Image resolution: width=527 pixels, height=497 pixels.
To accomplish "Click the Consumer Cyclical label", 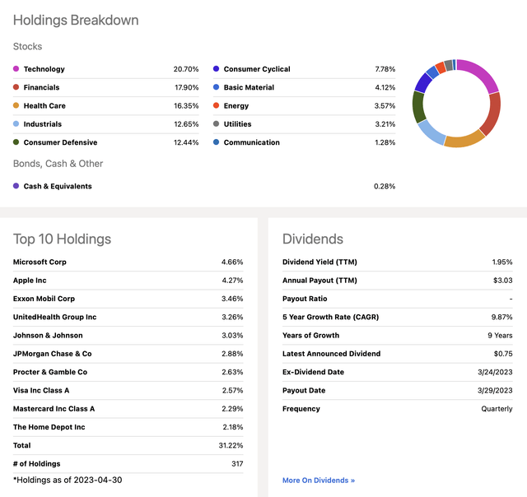I will tap(257, 69).
